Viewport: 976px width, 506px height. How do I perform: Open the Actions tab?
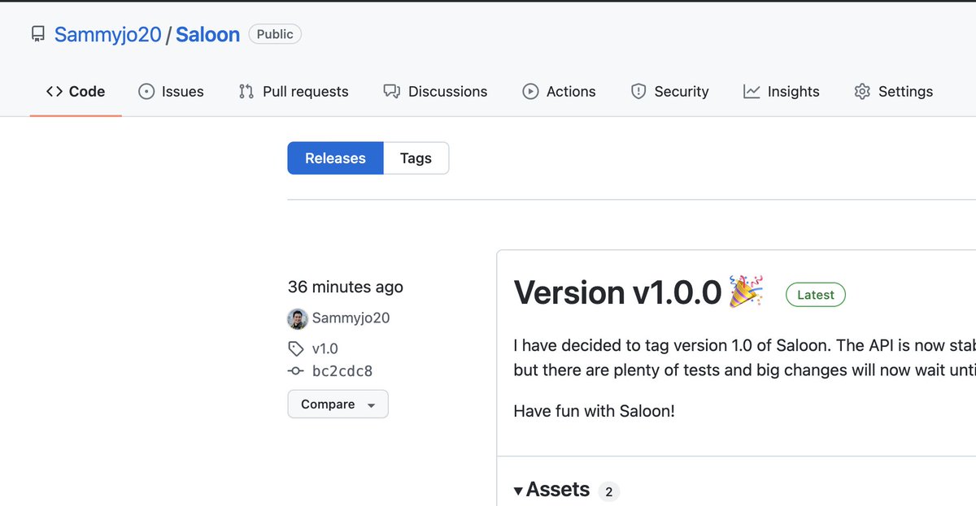point(559,92)
